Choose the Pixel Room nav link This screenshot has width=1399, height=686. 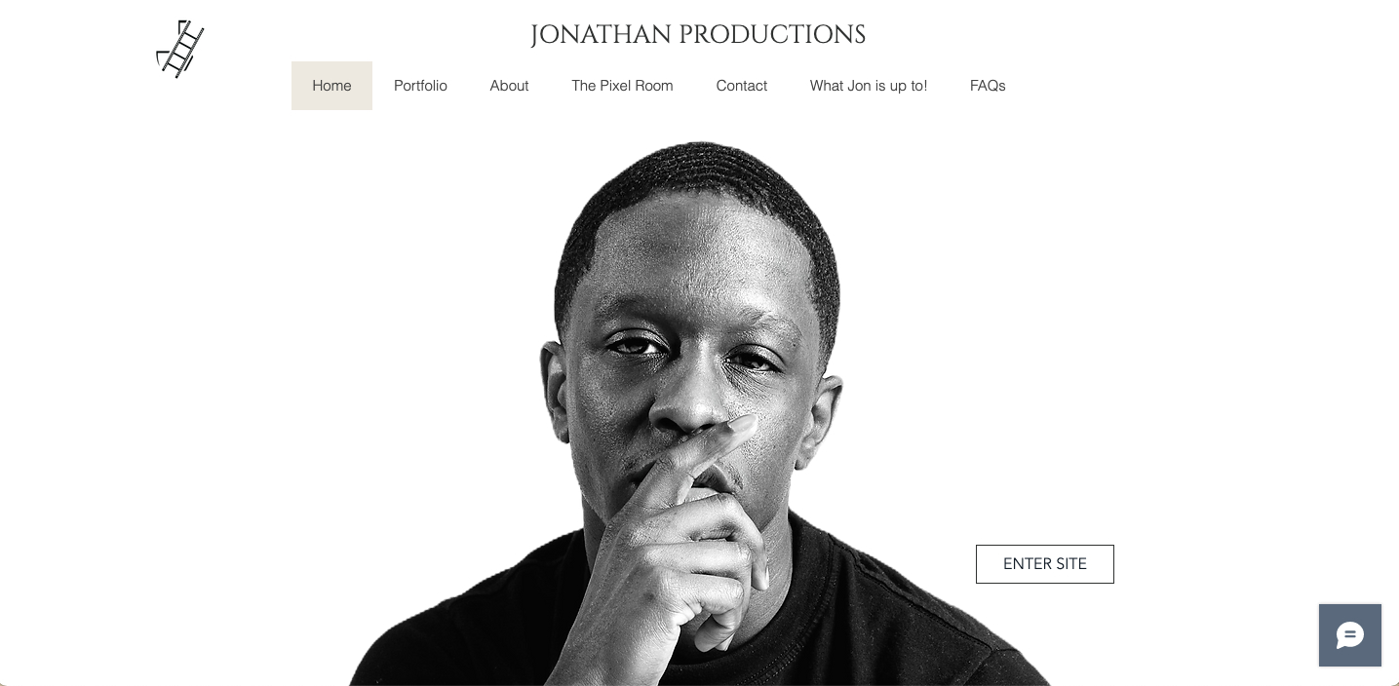click(622, 86)
